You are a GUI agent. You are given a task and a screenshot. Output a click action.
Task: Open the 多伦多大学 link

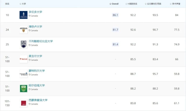pos(35,12)
